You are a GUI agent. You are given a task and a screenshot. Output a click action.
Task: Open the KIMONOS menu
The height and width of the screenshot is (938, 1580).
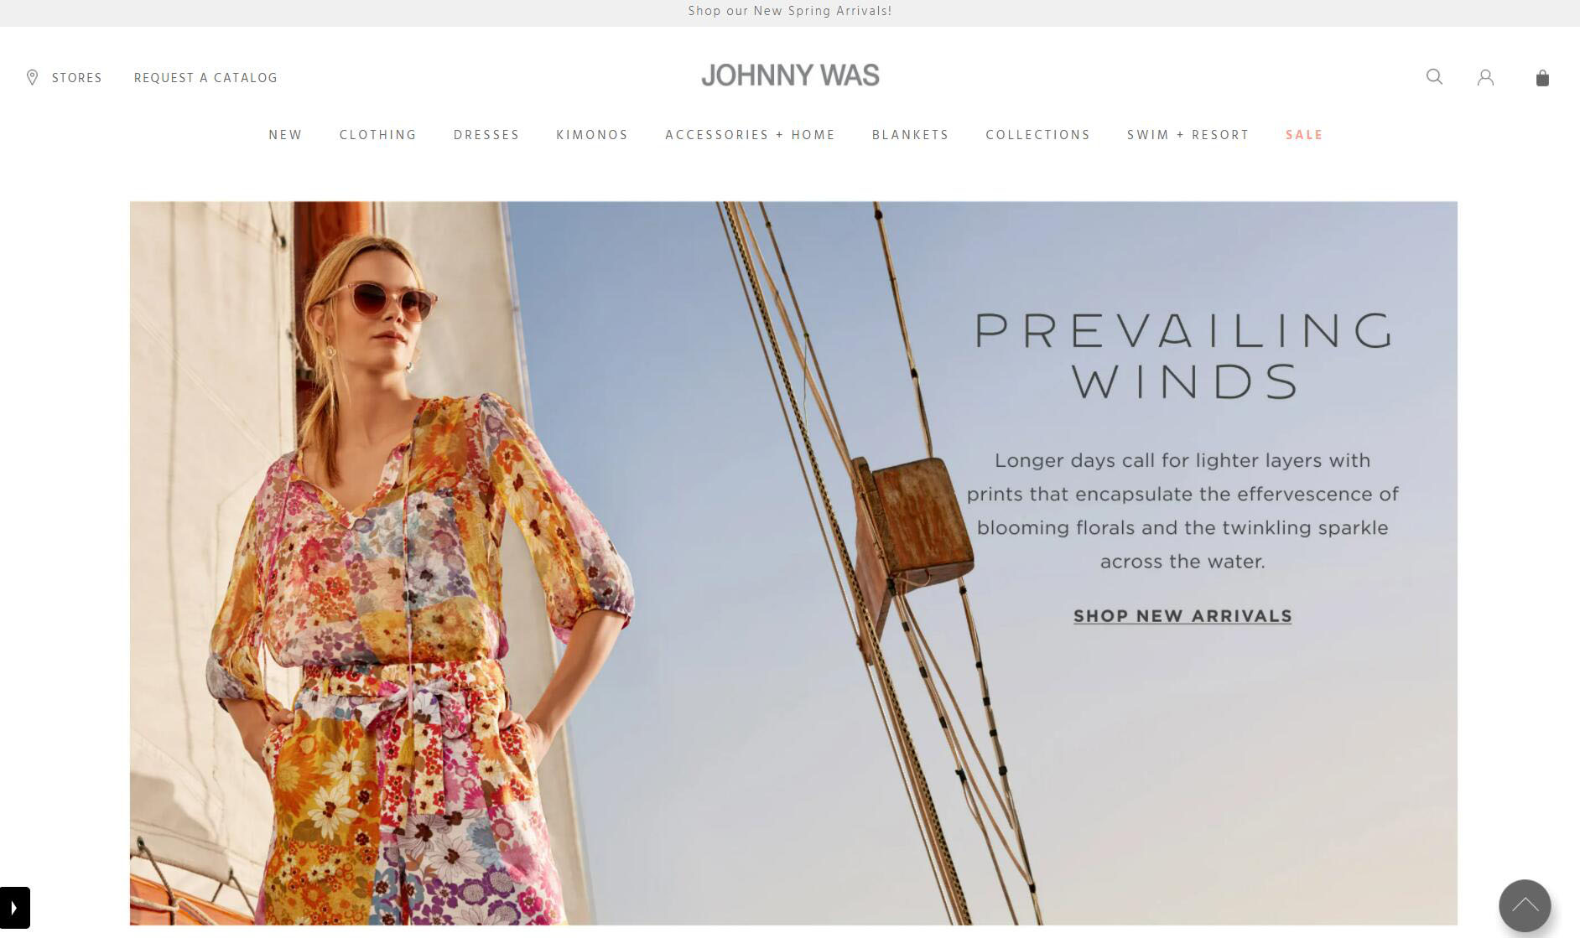[x=592, y=135]
